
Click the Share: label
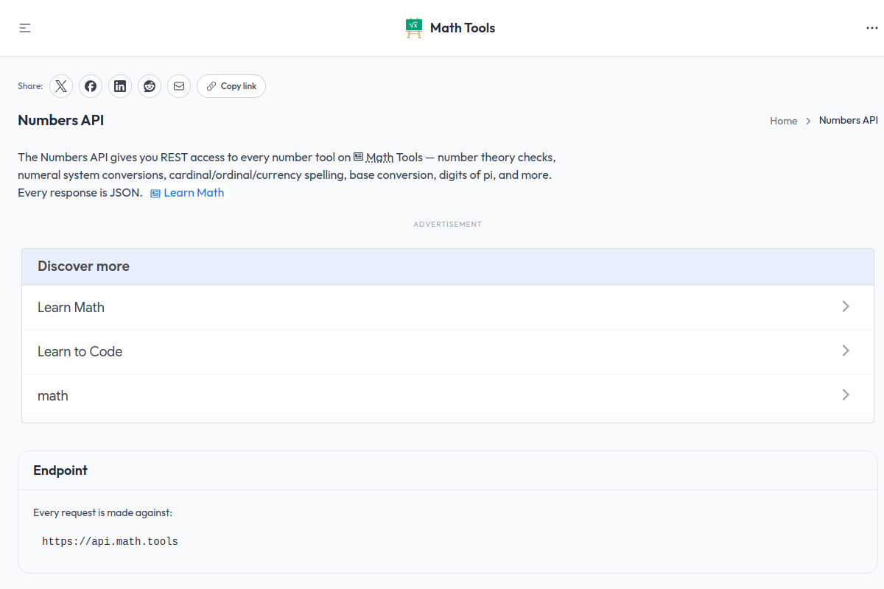click(30, 86)
